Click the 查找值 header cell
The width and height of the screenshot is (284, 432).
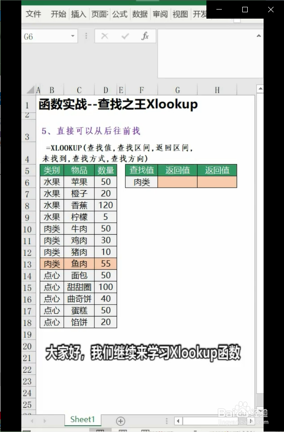(142, 170)
